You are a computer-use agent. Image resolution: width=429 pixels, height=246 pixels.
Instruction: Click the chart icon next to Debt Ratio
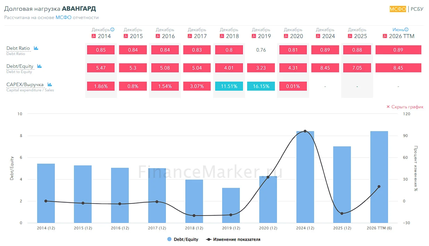(x=36, y=48)
